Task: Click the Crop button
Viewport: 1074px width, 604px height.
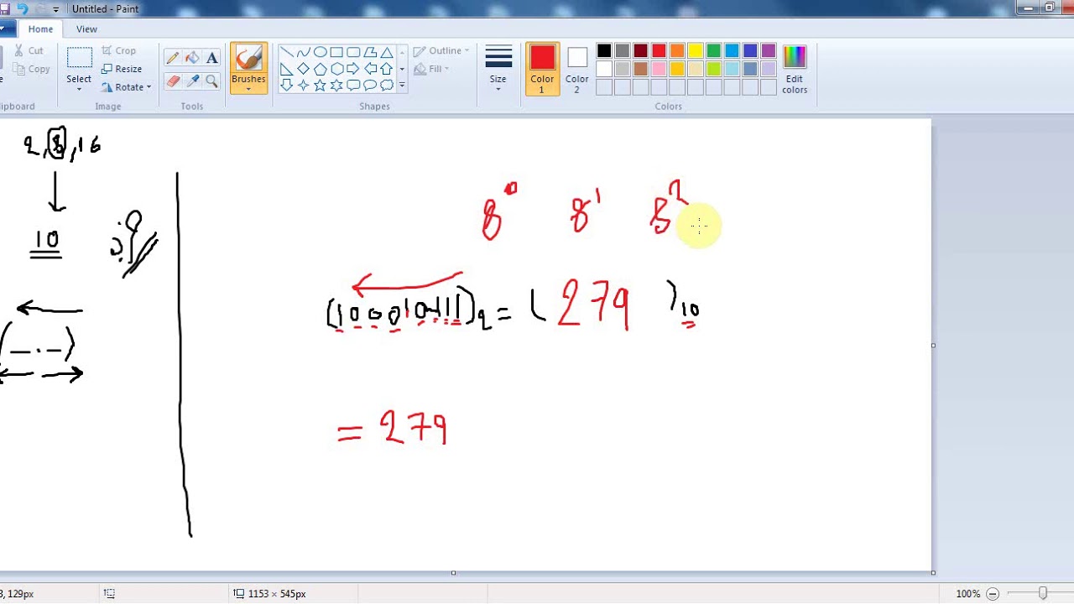Action: pyautogui.click(x=119, y=50)
